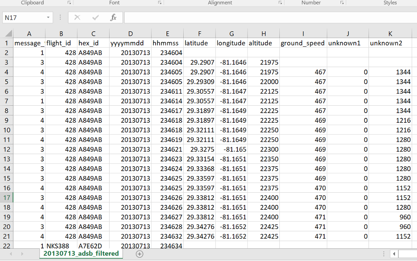Image resolution: width=417 pixels, height=261 pixels.
Task: Select the latitude header cell
Action: [199, 43]
